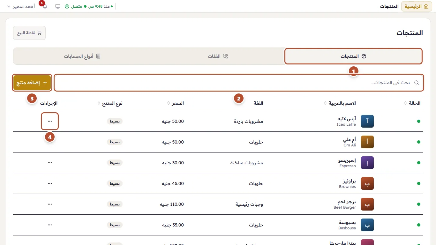The width and height of the screenshot is (436, 245).
Task: Click the Espresso product avatar
Action: [367, 163]
